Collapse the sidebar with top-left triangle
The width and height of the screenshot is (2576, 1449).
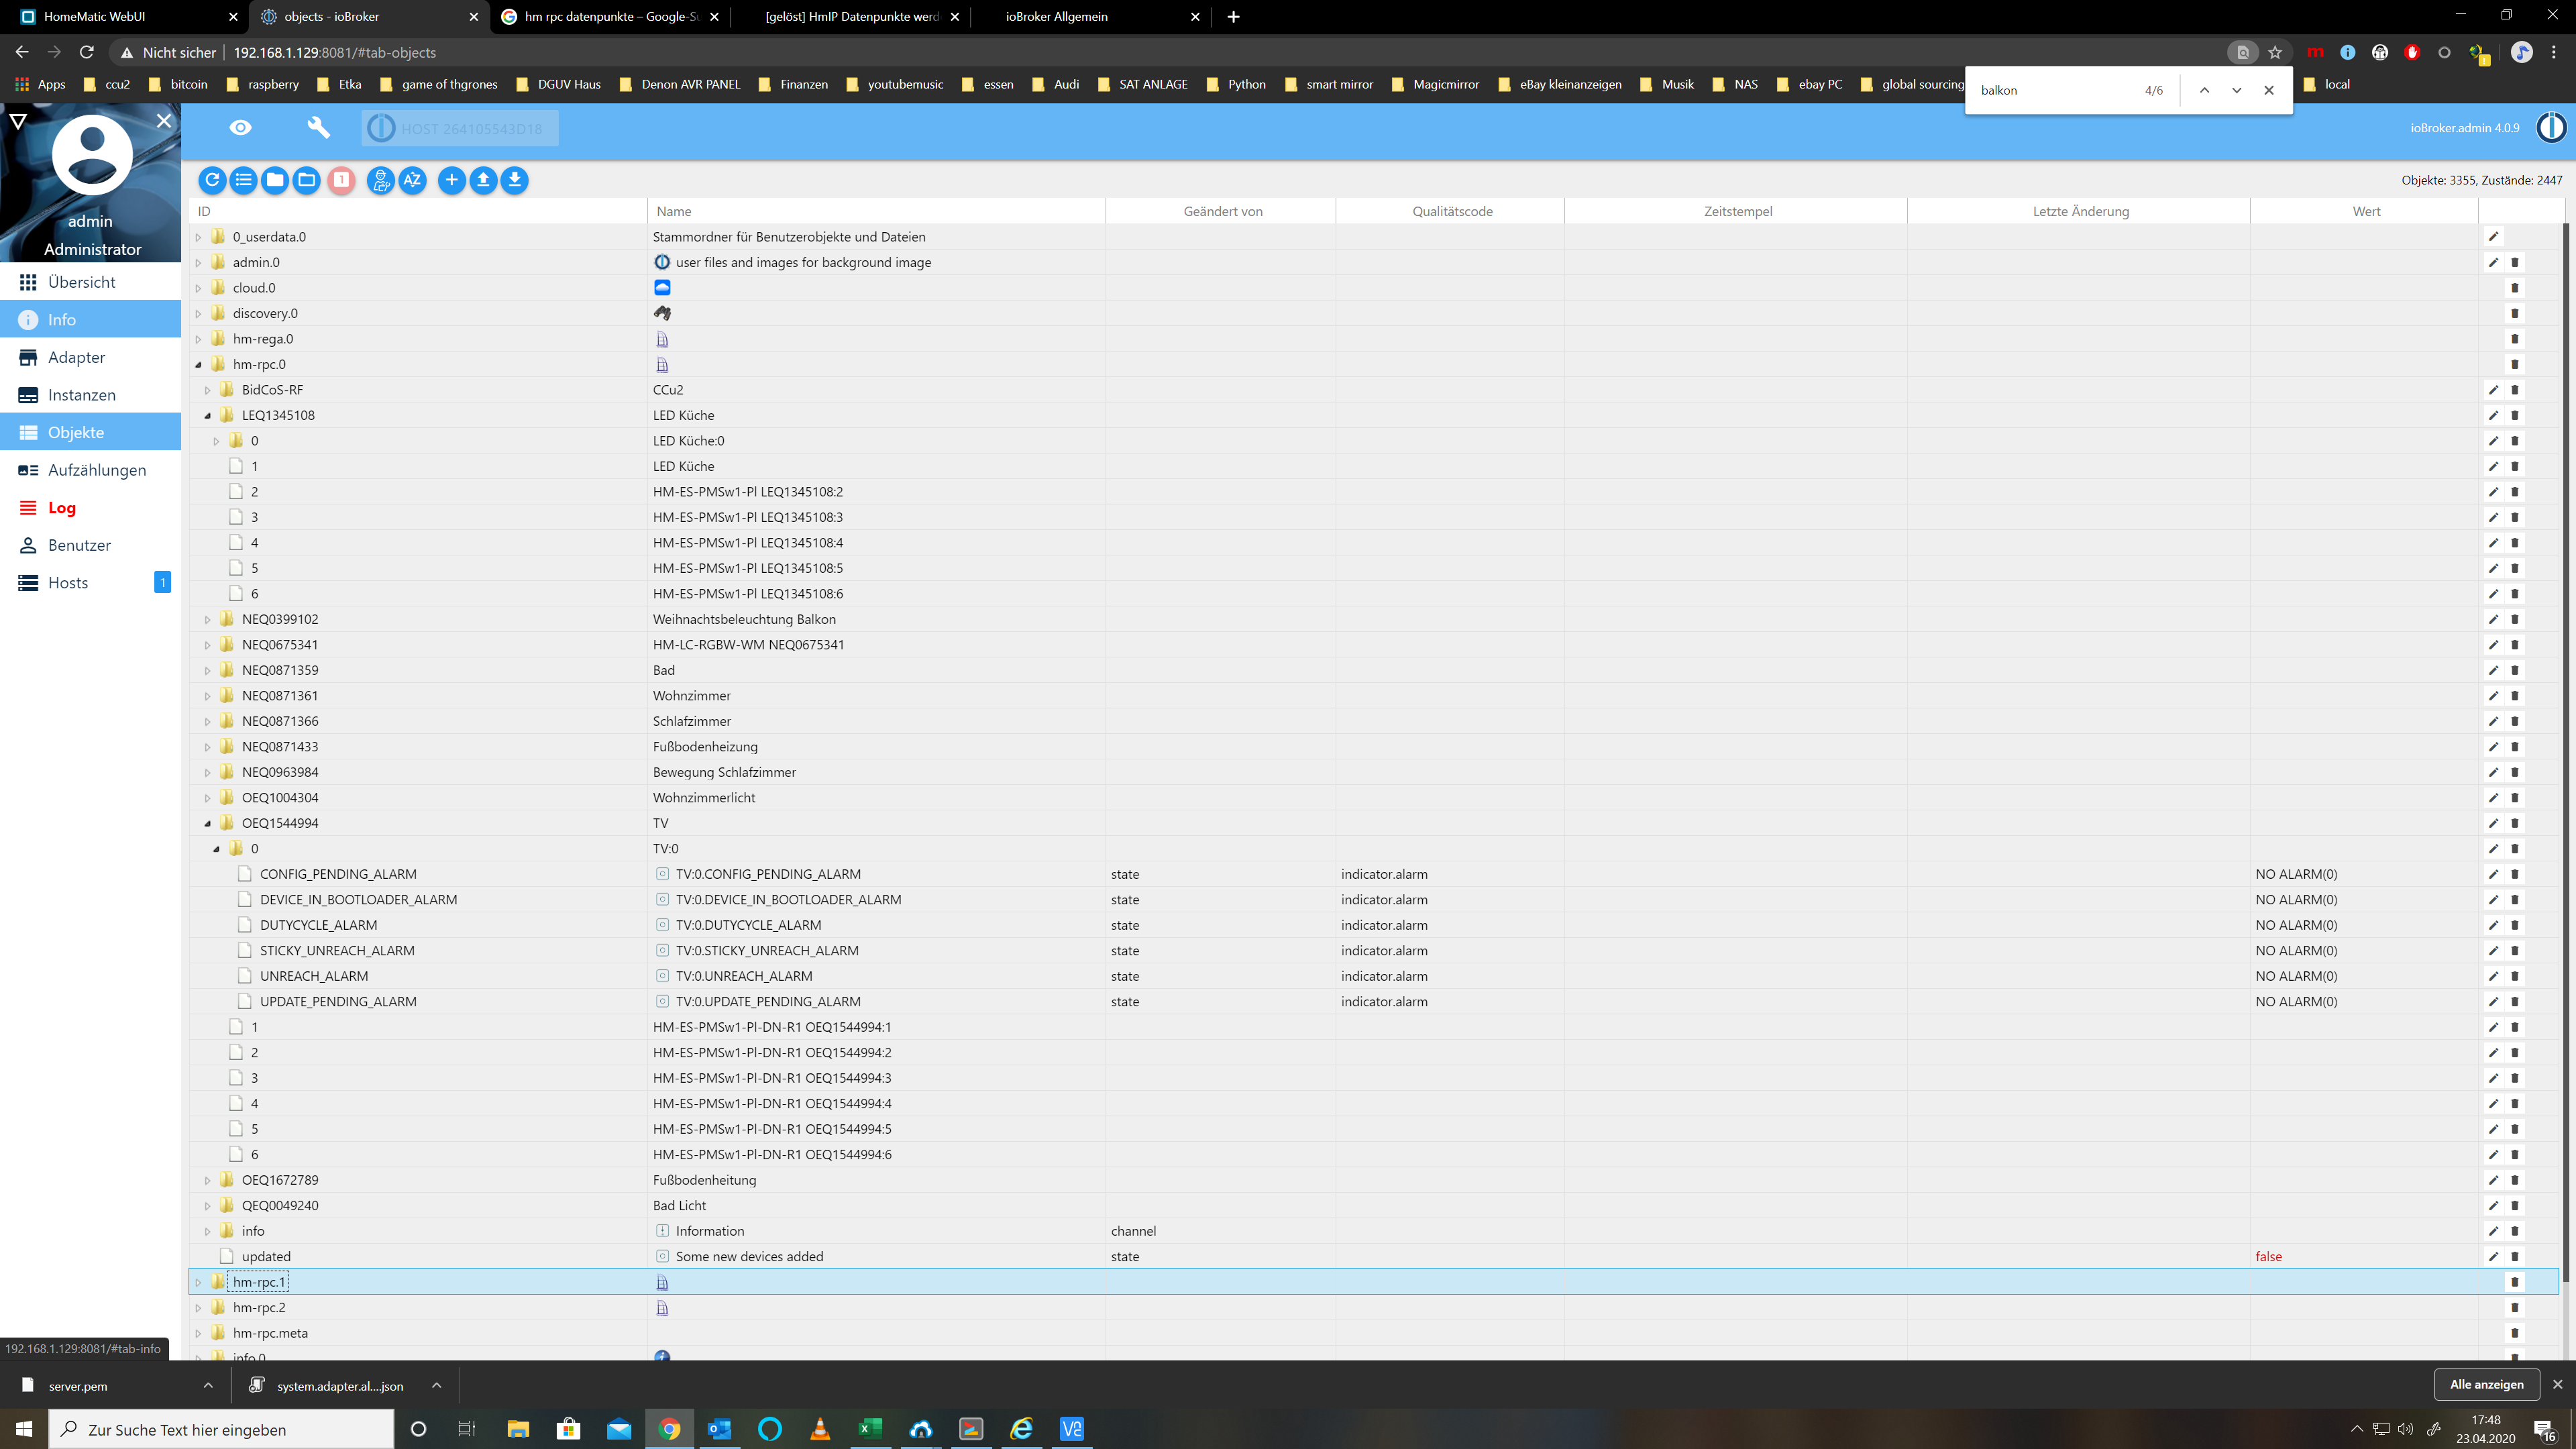pos(18,121)
